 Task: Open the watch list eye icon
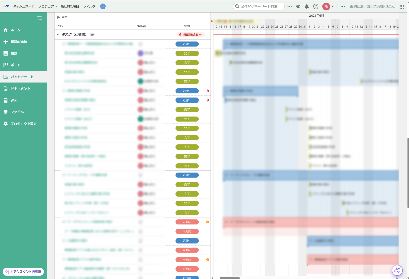(298, 6)
